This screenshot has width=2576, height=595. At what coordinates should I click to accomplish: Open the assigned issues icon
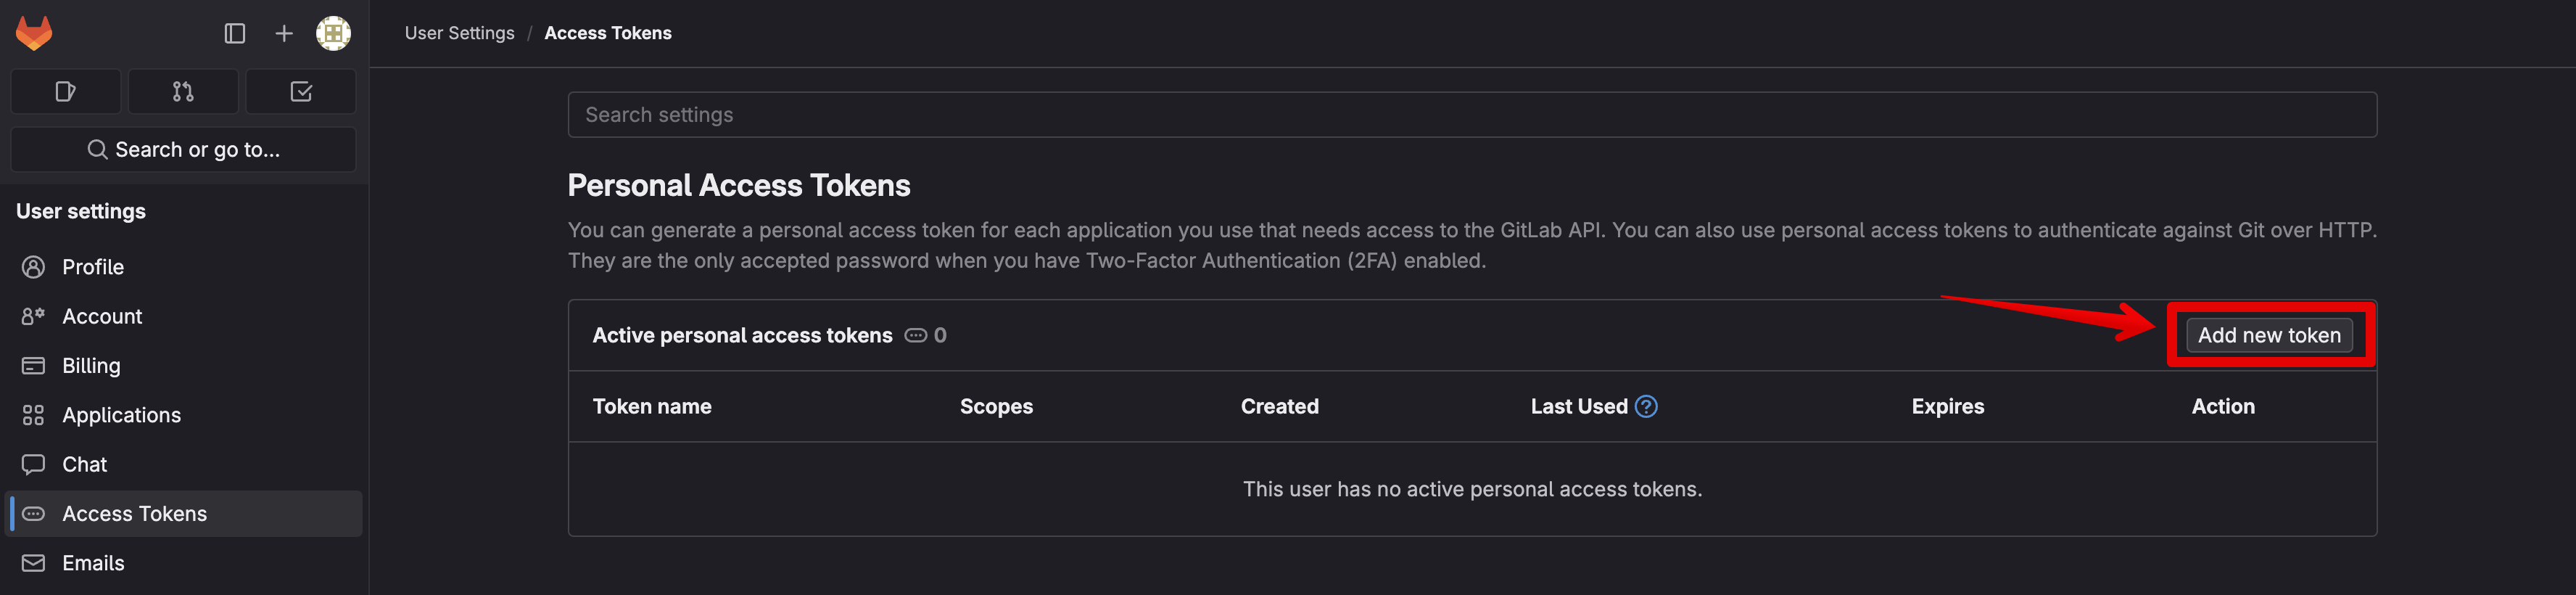click(66, 92)
